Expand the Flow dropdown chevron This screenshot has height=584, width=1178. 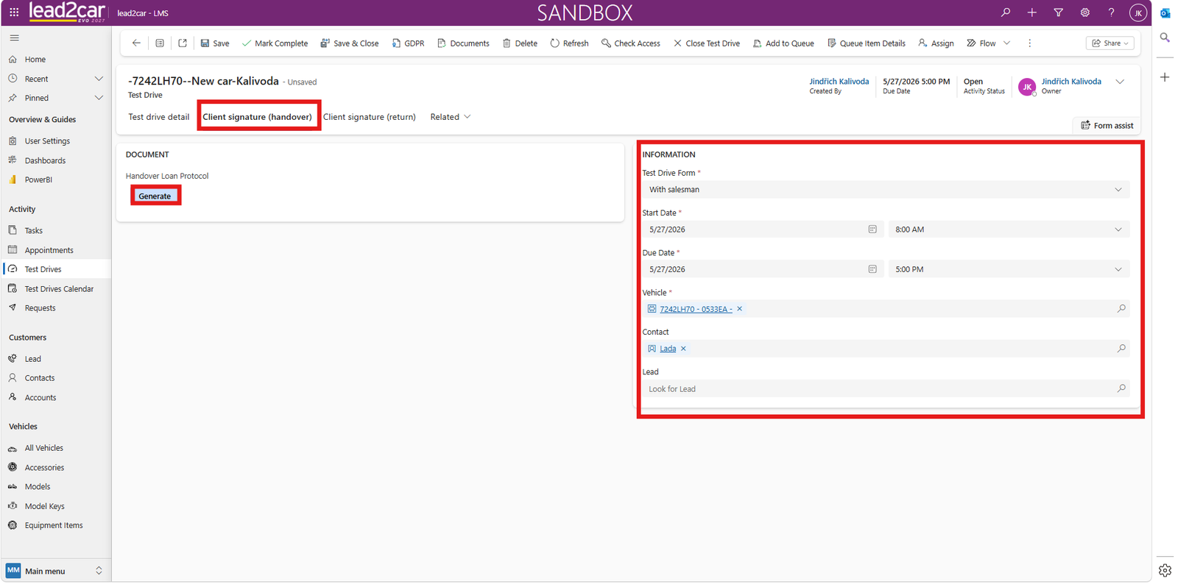tap(1006, 43)
